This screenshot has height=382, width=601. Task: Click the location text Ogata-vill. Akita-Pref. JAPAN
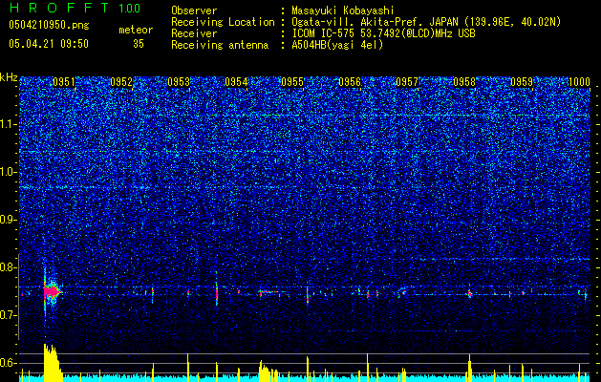376,22
